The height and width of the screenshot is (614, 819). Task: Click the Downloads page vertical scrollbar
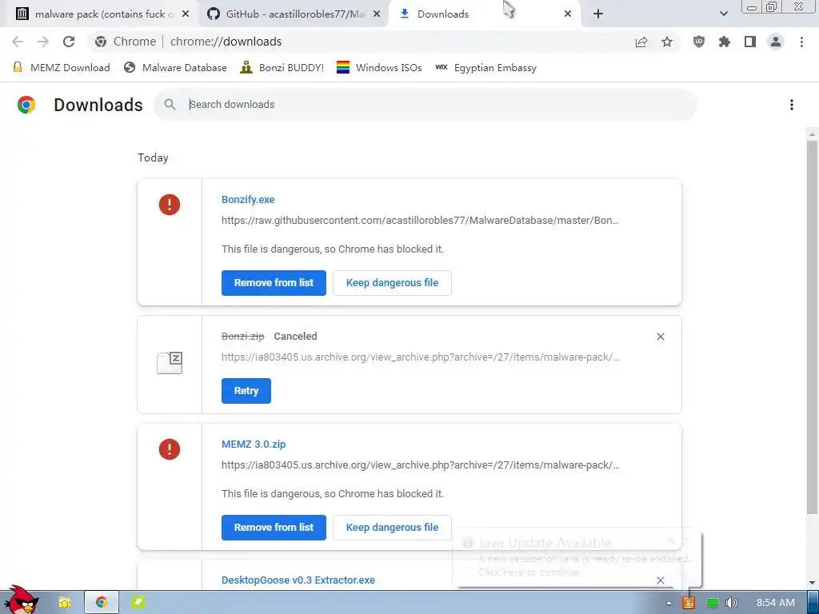[x=812, y=326]
